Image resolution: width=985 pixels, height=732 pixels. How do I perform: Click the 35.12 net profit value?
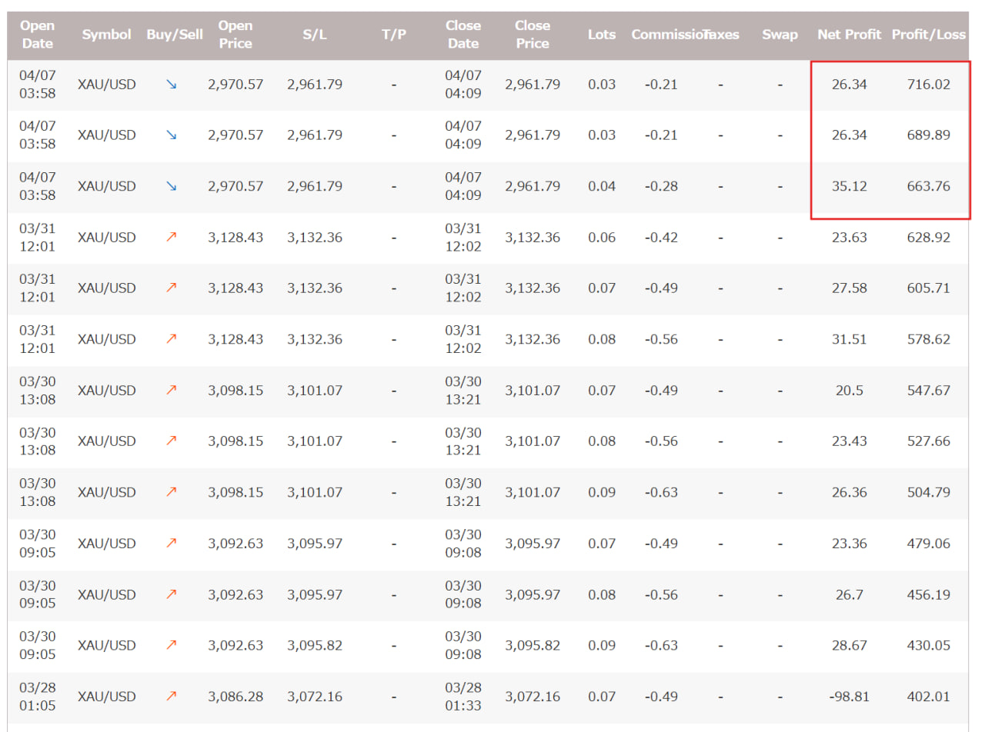pos(850,186)
